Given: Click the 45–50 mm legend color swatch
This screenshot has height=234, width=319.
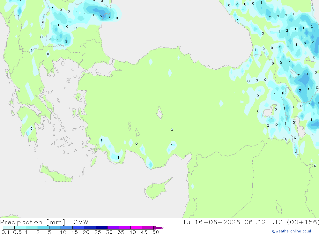Looking at the screenshot, I should click(x=148, y=228).
